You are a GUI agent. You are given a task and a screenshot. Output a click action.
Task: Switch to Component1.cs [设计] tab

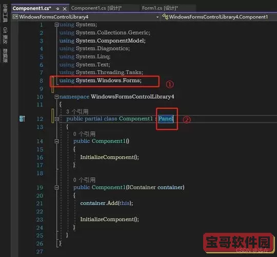point(96,8)
